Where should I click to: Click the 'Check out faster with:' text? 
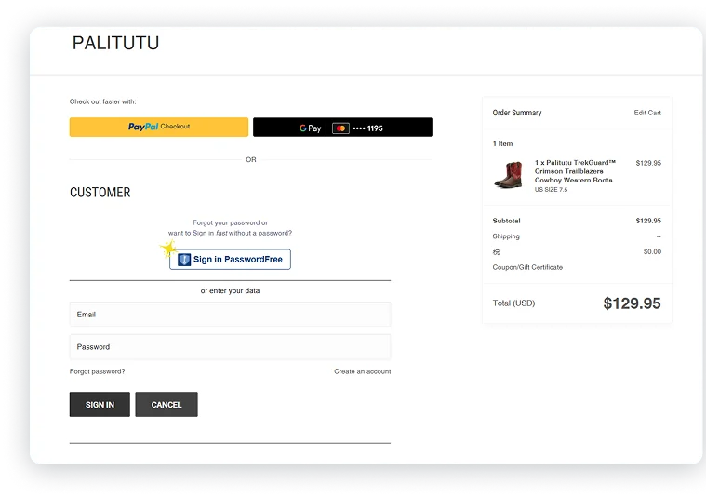[102, 101]
